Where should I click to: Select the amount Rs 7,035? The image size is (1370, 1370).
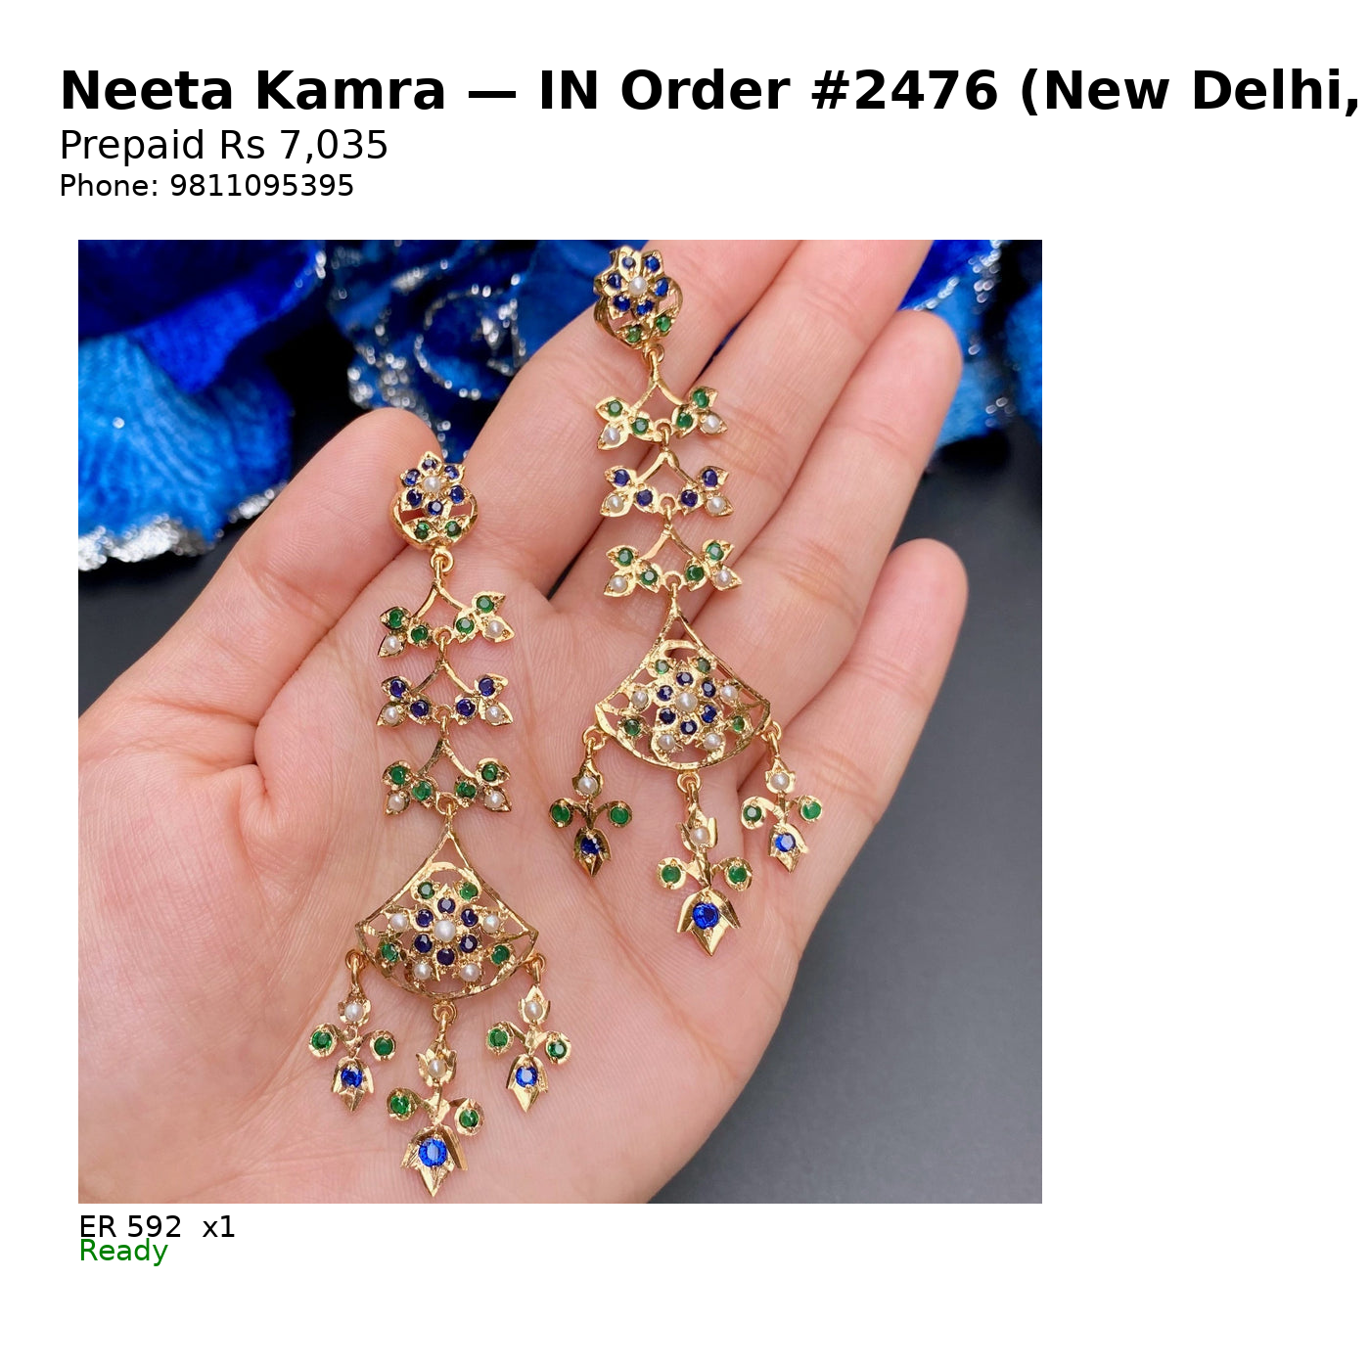tap(303, 146)
